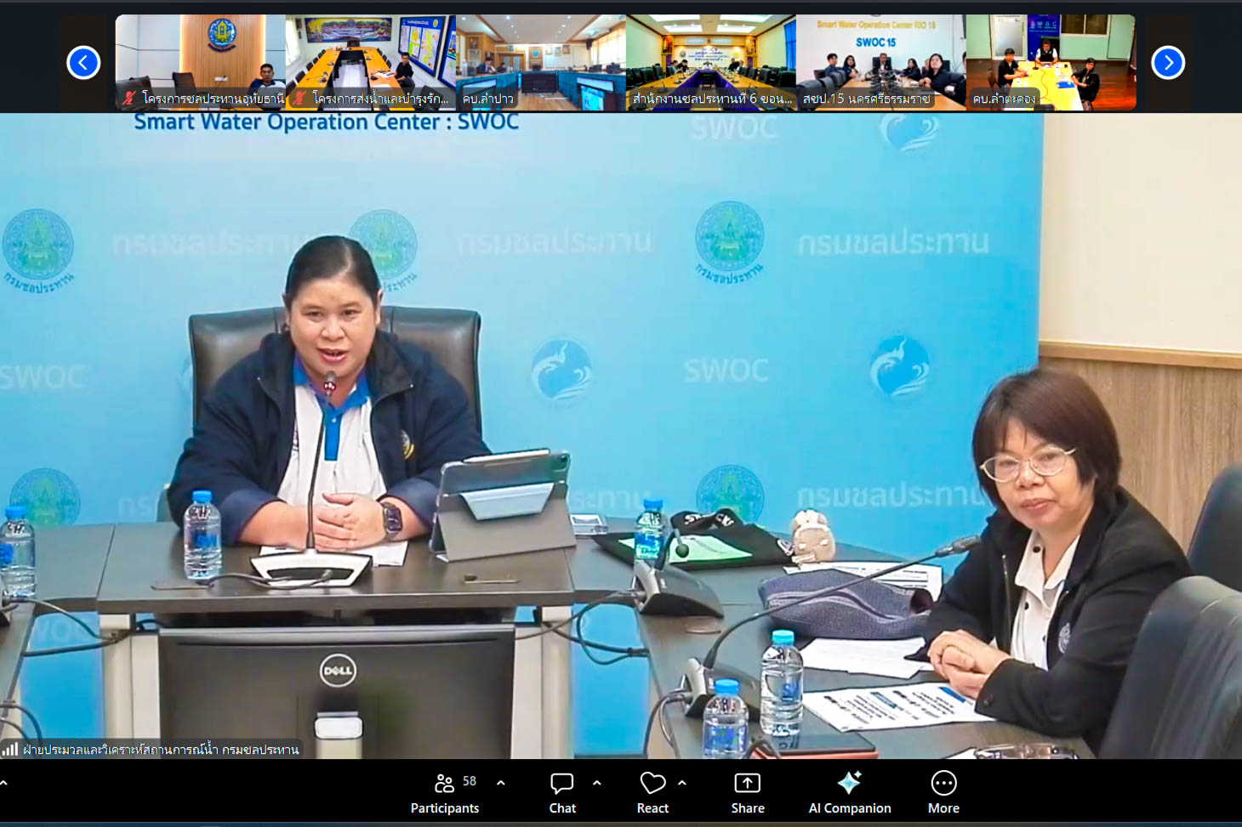Open the React options chevron
1242x827 pixels.
(x=682, y=783)
